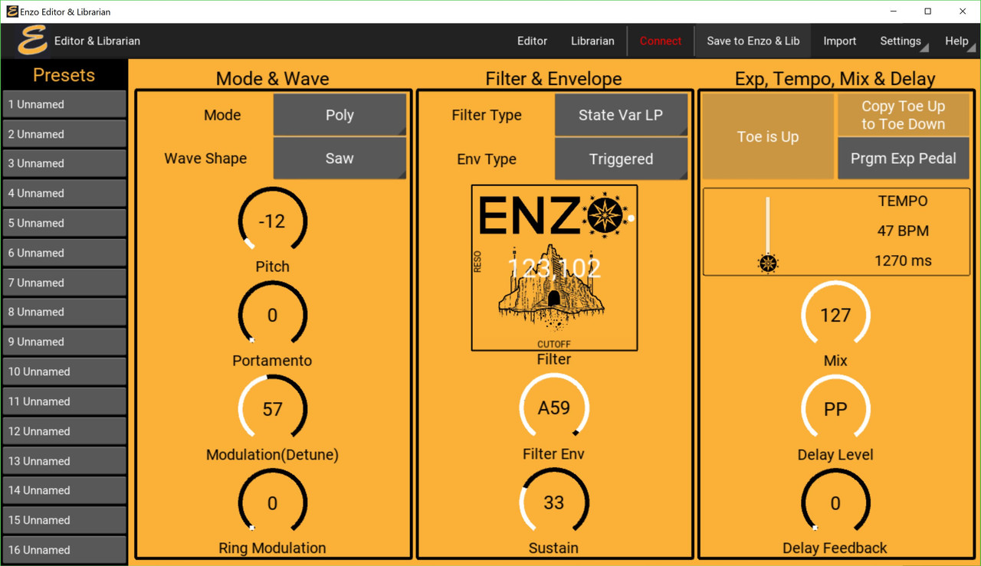Open the Wave Shape selector showing Saw
The height and width of the screenshot is (566, 981).
340,158
